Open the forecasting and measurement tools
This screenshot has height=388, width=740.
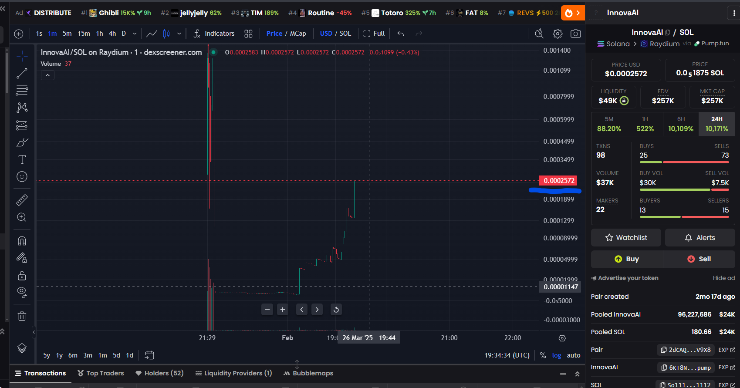tap(22, 125)
